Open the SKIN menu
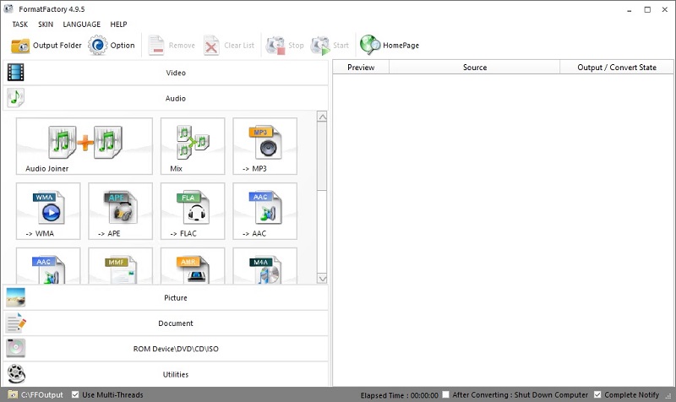The image size is (676, 402). coord(46,24)
